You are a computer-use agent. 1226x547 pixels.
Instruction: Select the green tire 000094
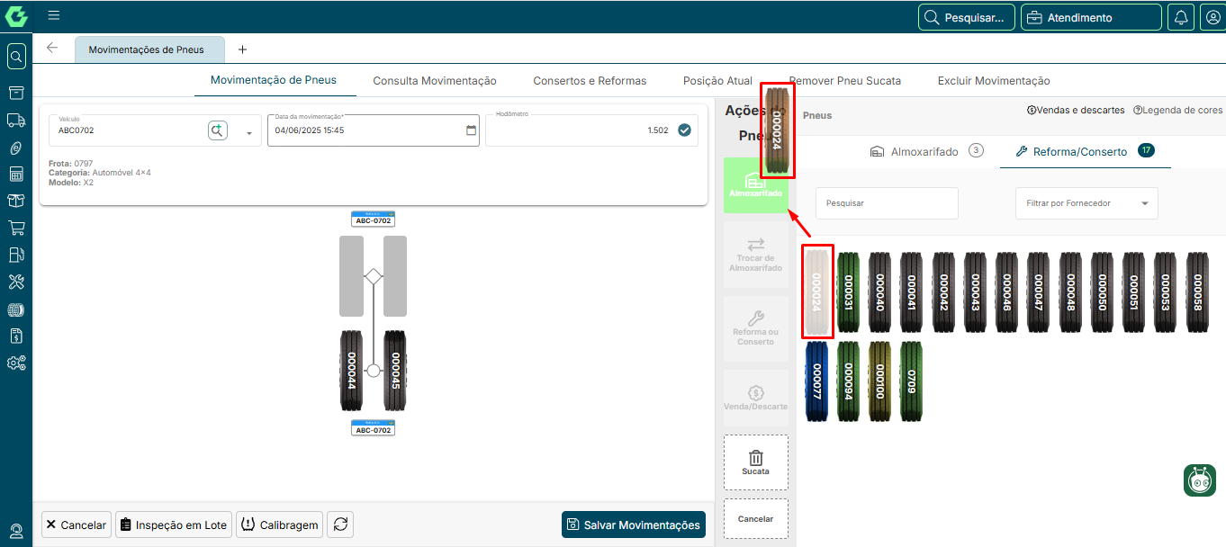[849, 381]
